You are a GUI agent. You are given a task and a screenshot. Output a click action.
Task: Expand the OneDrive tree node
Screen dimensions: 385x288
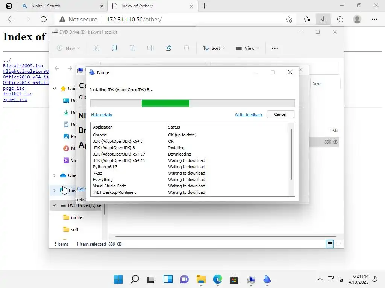click(55, 175)
